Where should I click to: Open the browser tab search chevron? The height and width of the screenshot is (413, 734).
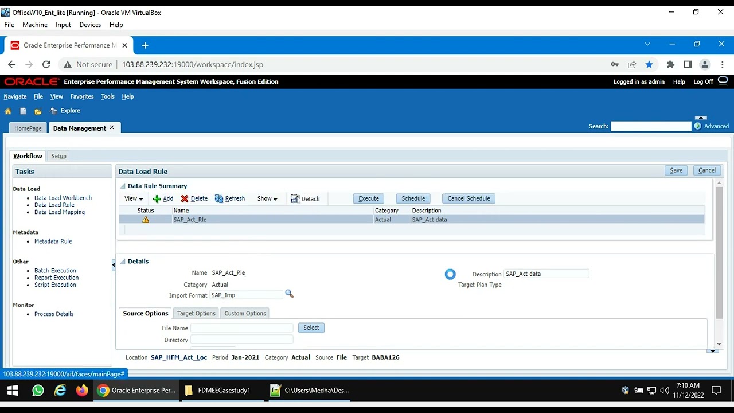pos(647,44)
